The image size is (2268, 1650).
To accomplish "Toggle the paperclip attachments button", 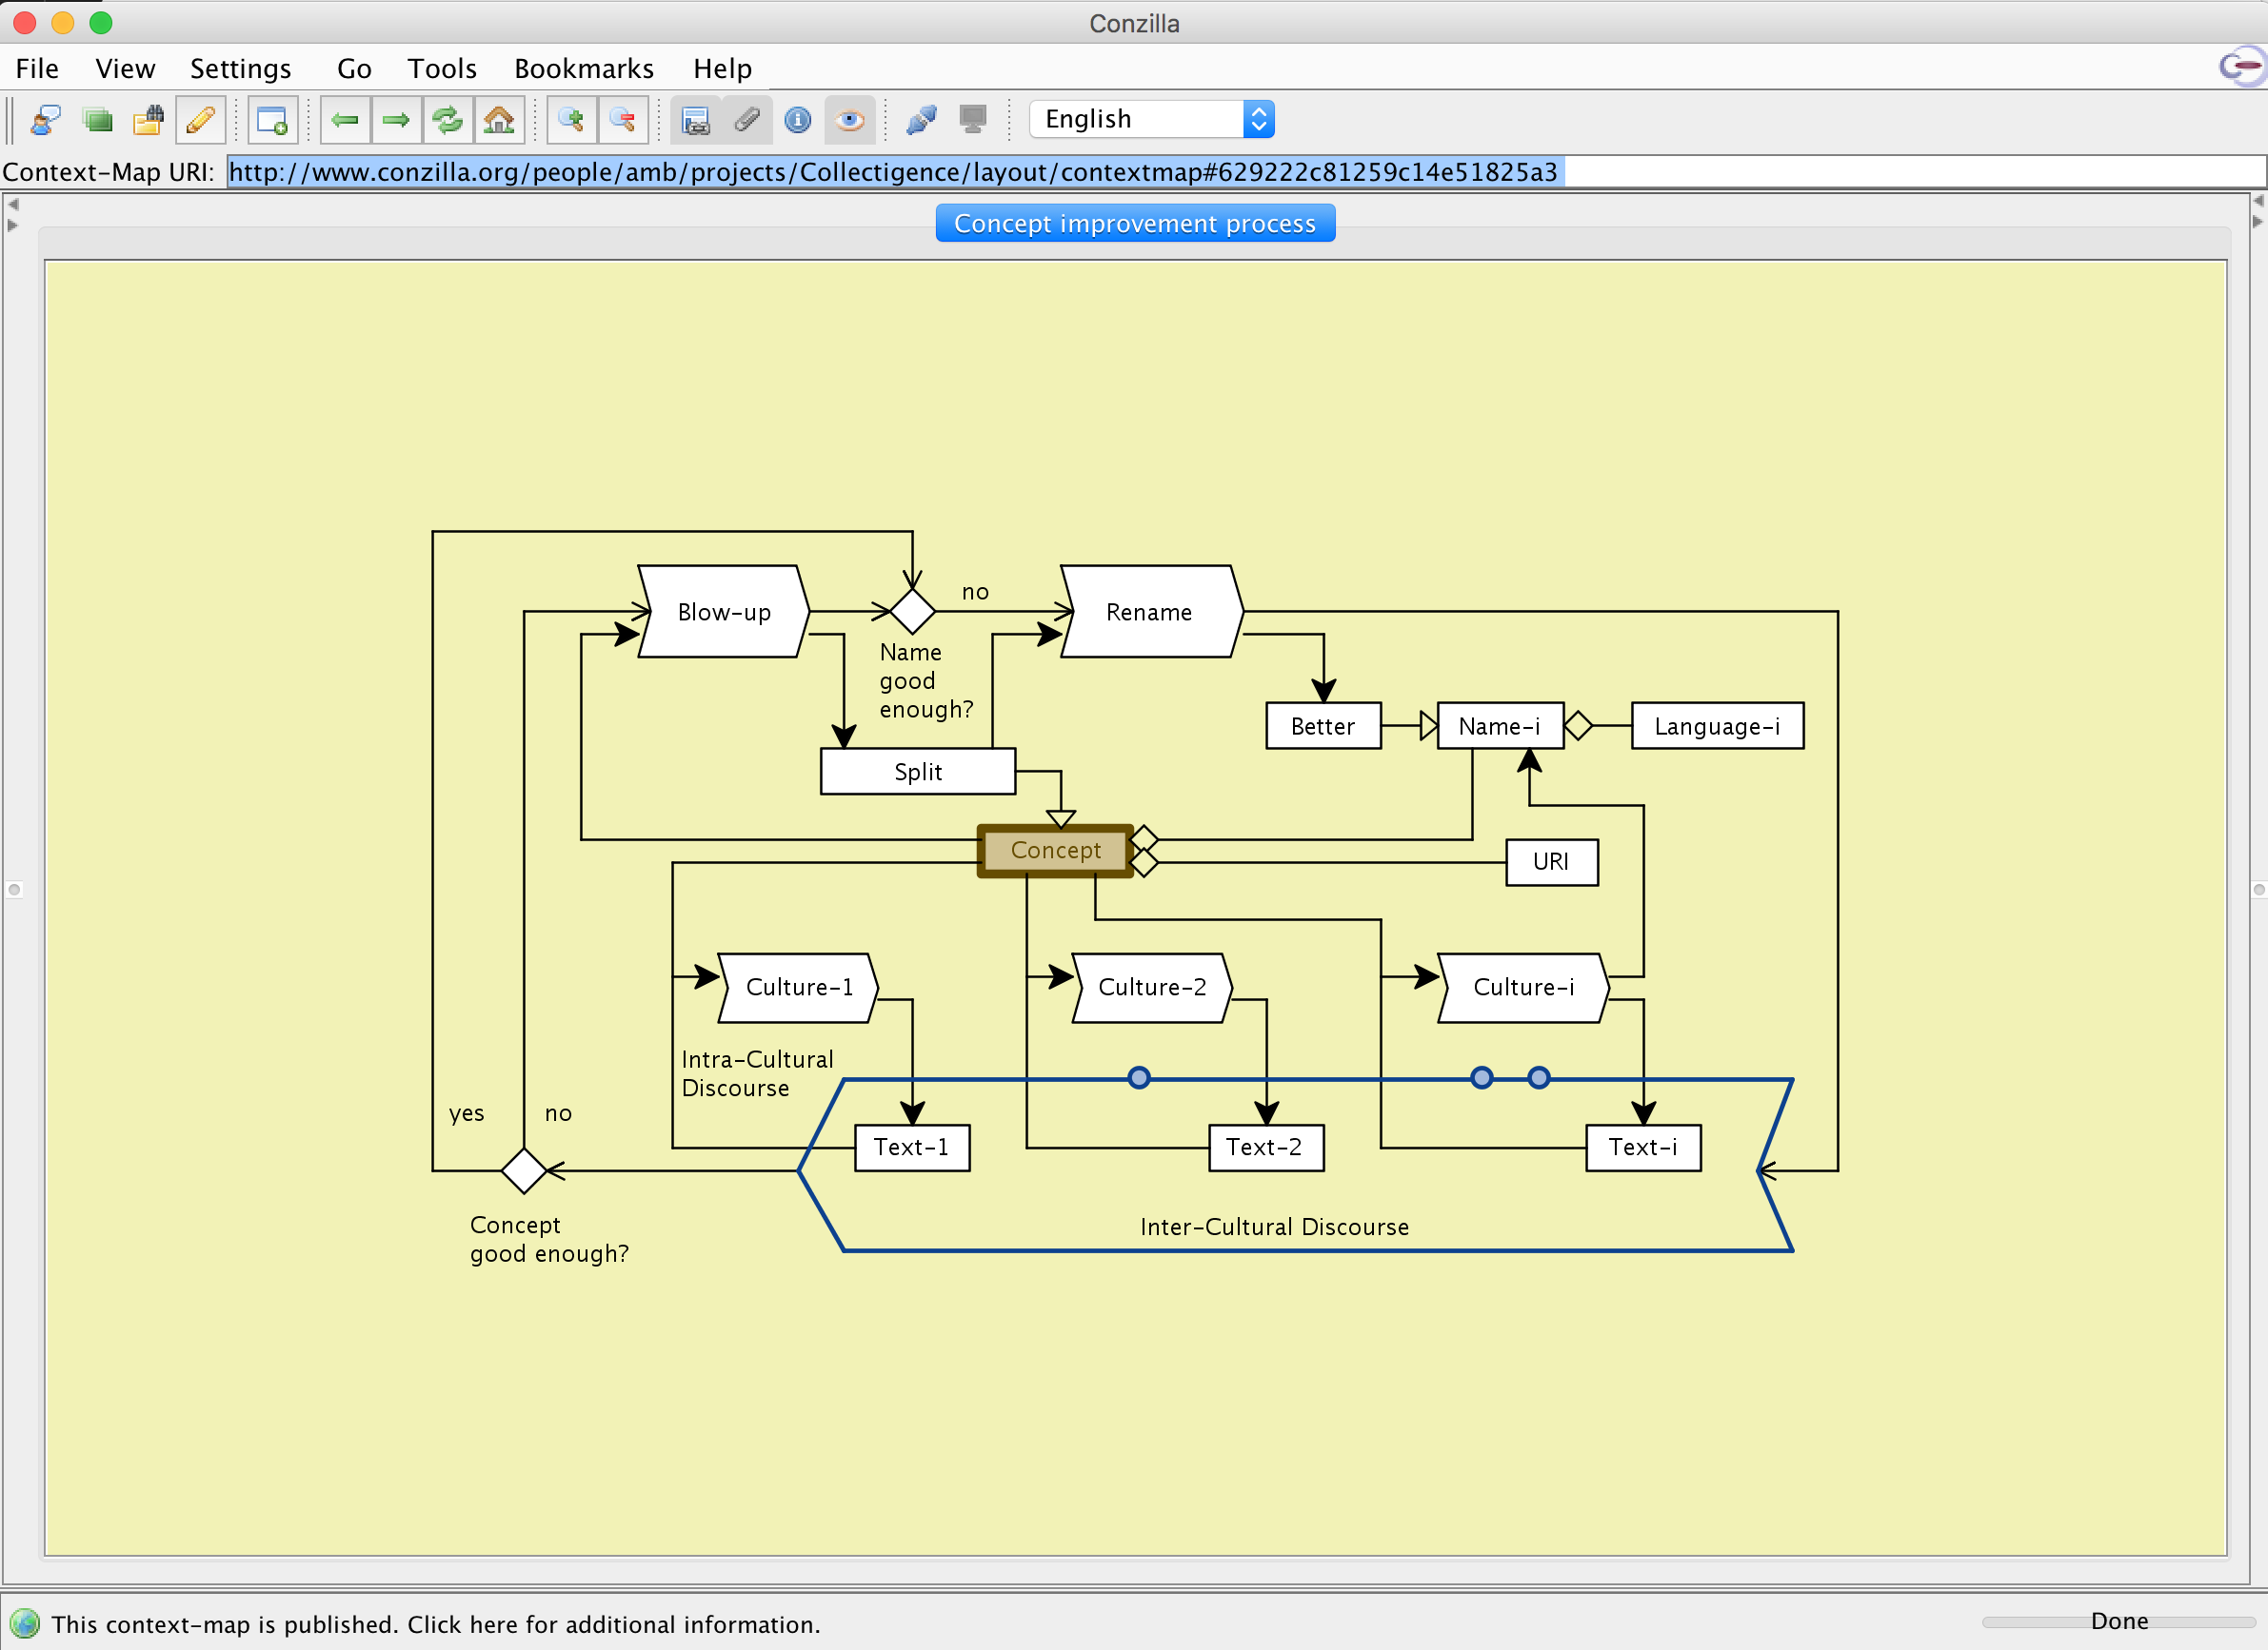I will [747, 120].
